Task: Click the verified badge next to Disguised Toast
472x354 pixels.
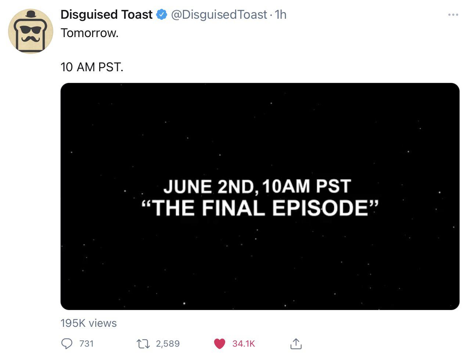Action: [161, 14]
